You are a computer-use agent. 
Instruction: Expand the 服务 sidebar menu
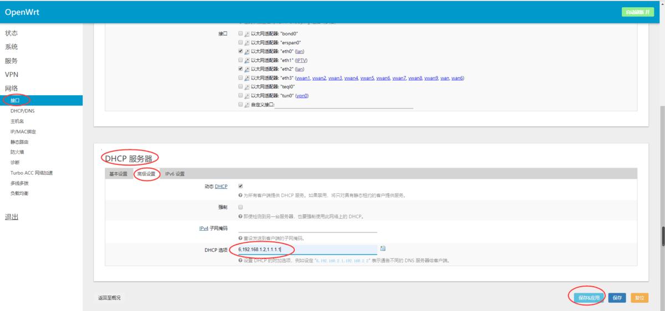tap(12, 61)
